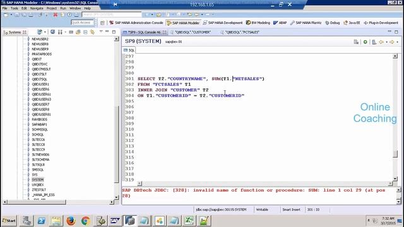Select the Systems view tab
The image size is (404, 227).
click(x=15, y=32)
